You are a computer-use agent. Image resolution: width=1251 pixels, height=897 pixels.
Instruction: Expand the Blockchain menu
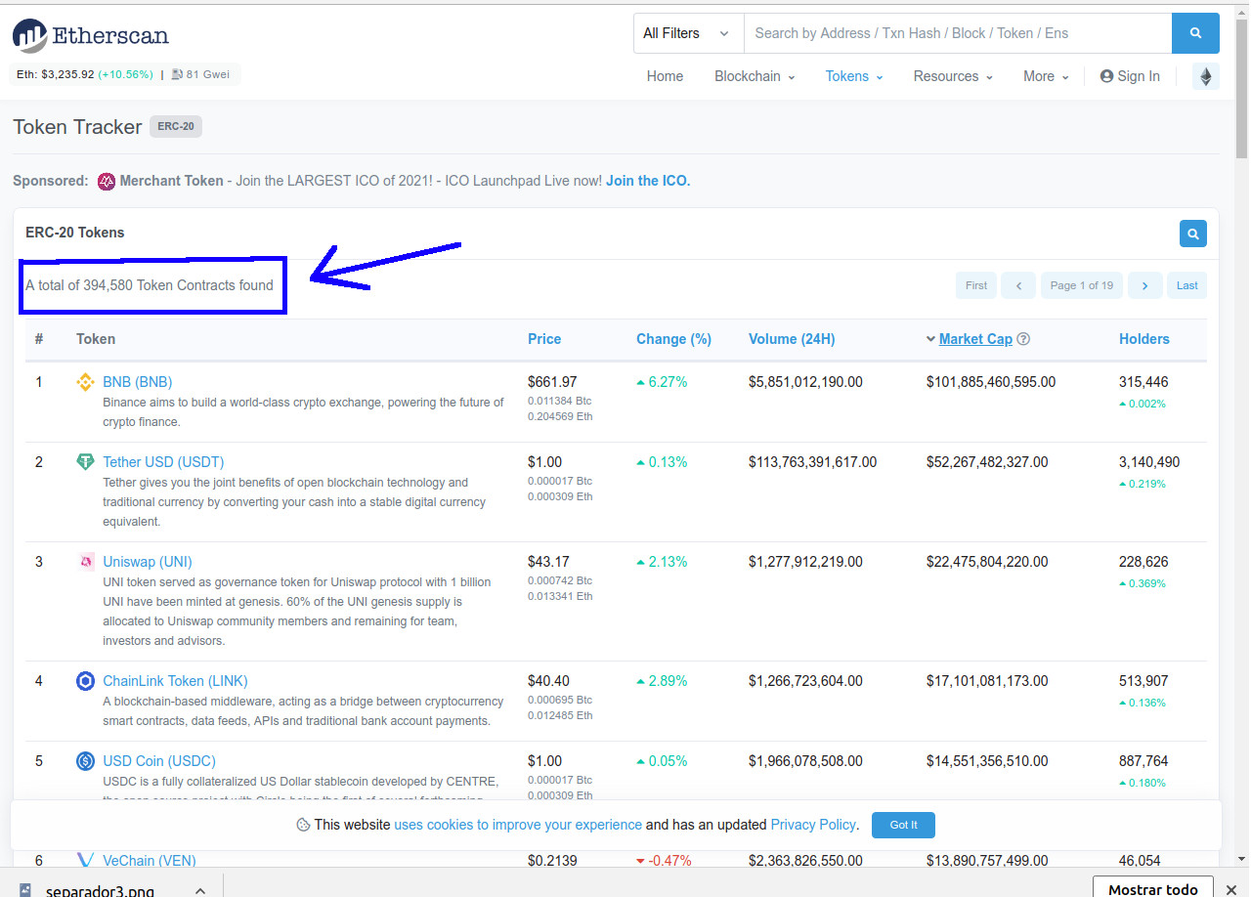[755, 76]
